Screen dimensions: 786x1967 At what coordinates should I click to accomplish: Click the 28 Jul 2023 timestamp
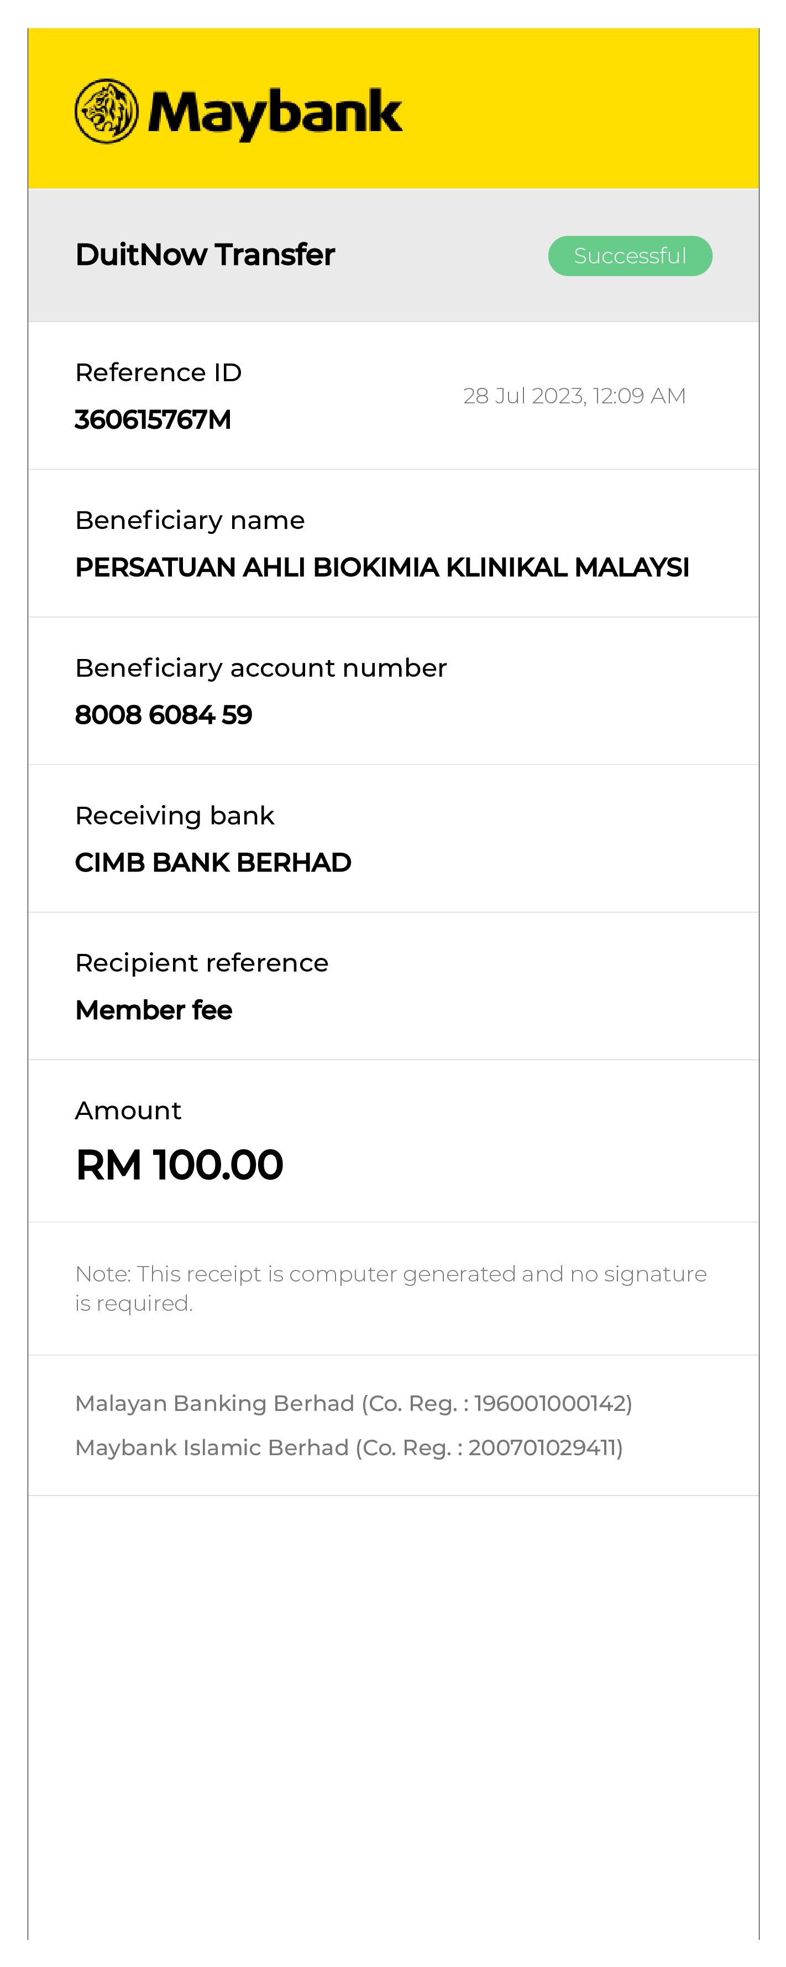(574, 396)
